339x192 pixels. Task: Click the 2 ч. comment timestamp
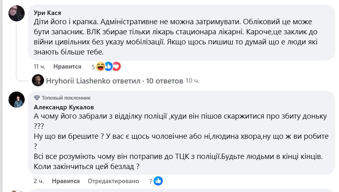(x=38, y=181)
